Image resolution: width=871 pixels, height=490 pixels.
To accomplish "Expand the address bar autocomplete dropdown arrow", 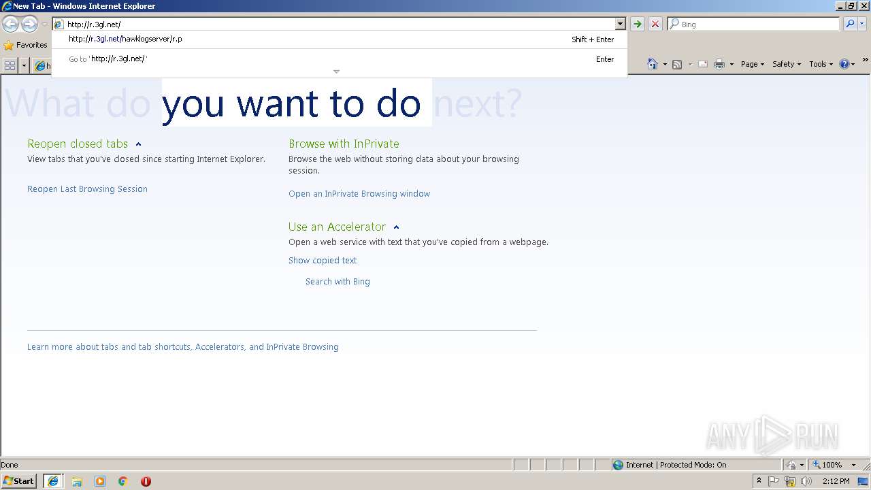I will tap(620, 24).
